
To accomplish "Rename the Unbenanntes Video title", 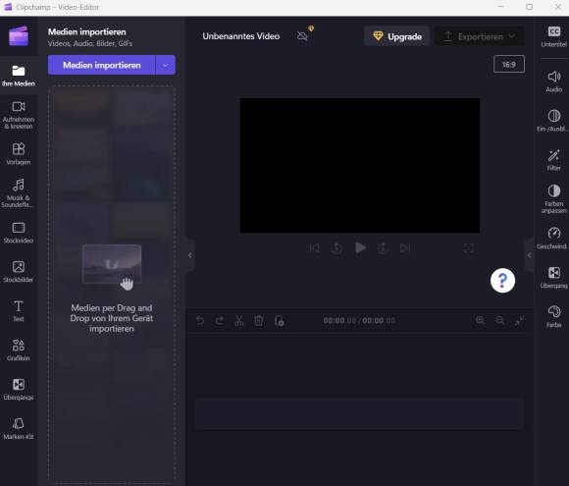I will point(241,36).
